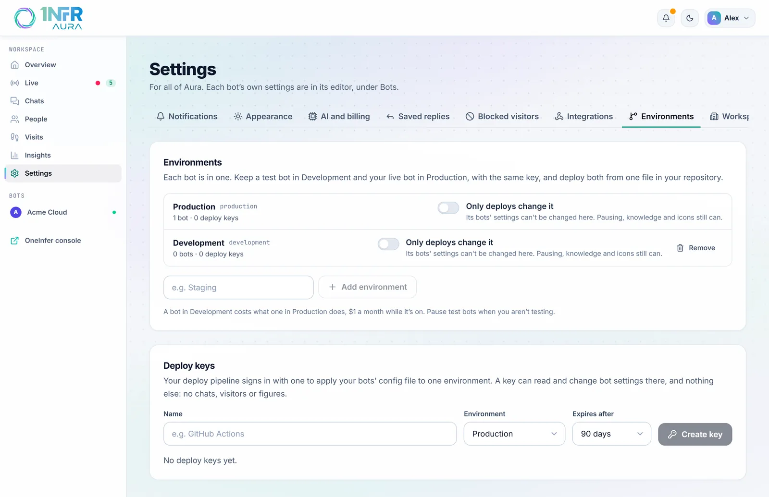
Task: Click the 'development' slug text
Action: pos(249,242)
